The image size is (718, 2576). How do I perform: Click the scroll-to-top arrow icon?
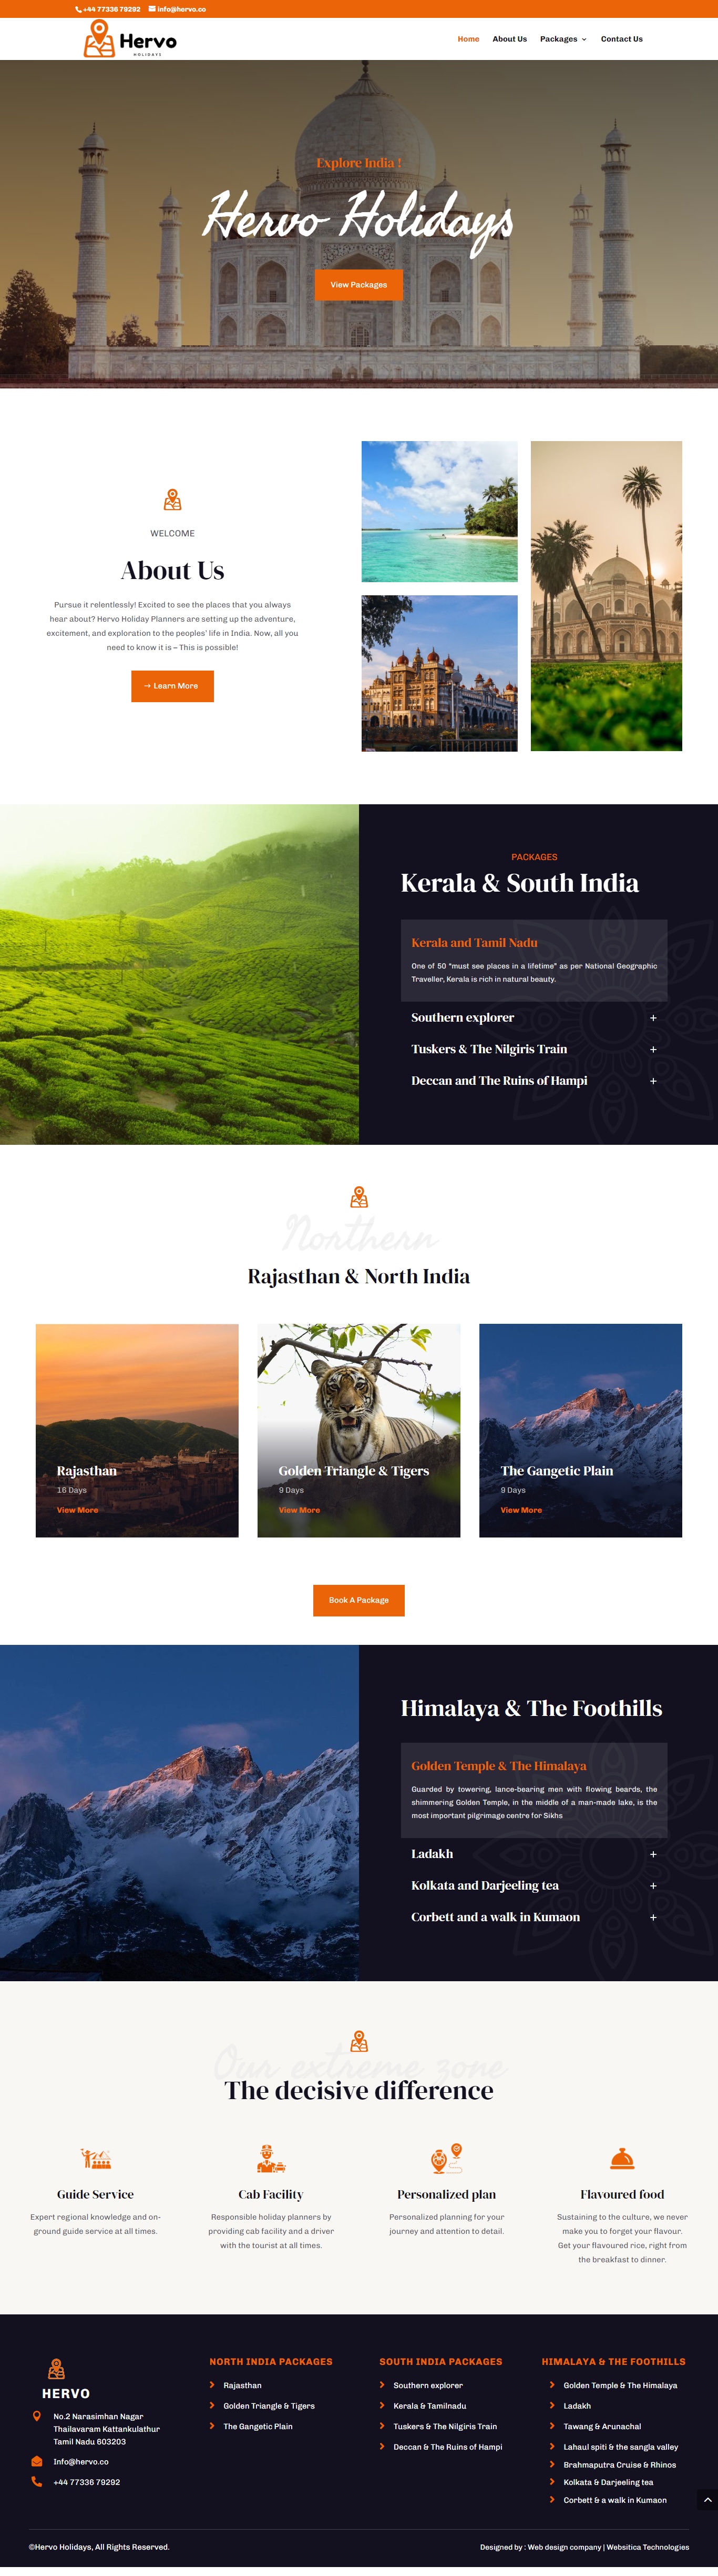coord(707,2500)
